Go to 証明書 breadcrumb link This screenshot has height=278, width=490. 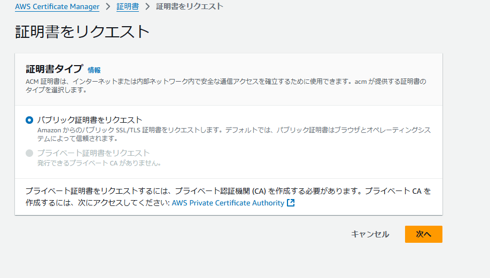coord(128,6)
